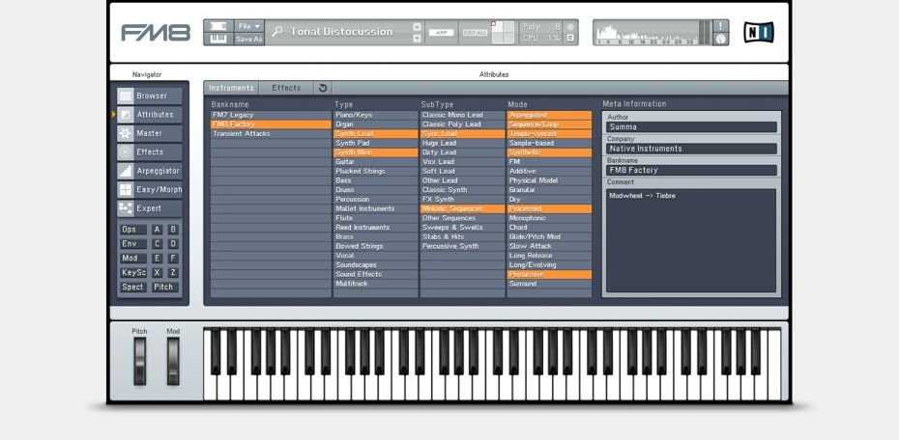The width and height of the screenshot is (899, 440).
Task: Click the Save As button
Action: pyautogui.click(x=248, y=40)
